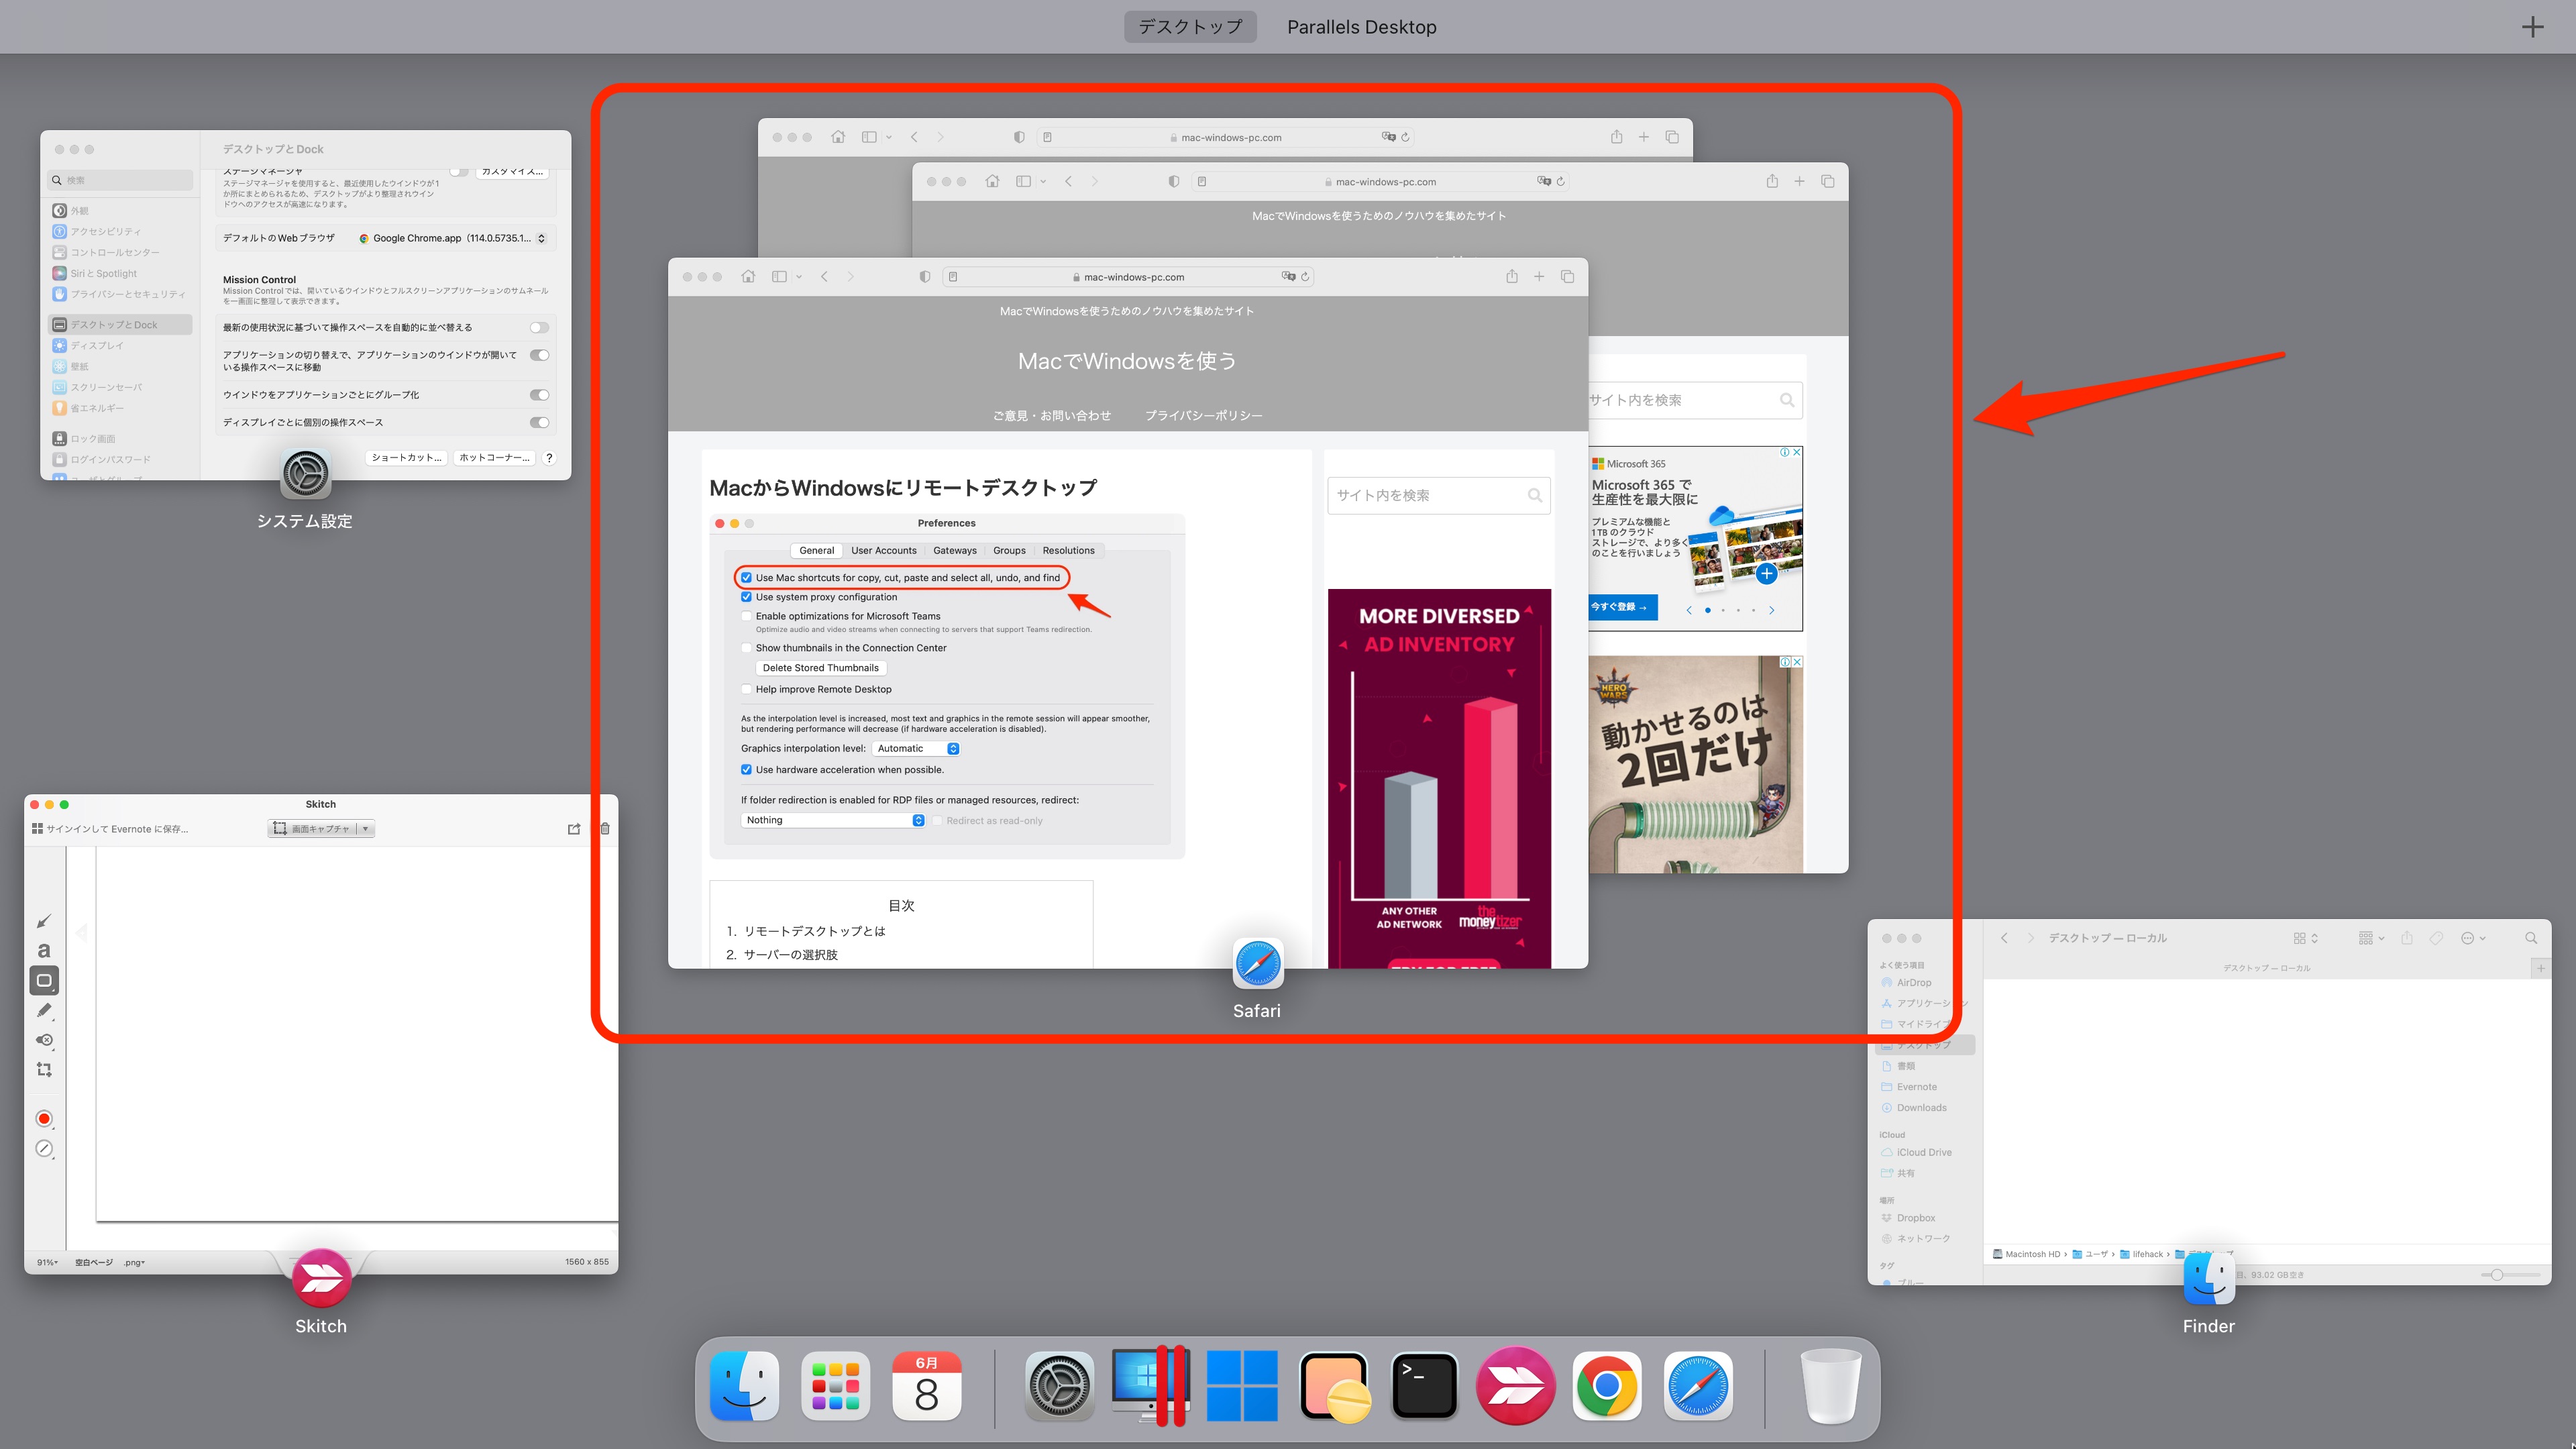Select the text tool in Skitch
The height and width of the screenshot is (1449, 2576).
click(x=44, y=951)
